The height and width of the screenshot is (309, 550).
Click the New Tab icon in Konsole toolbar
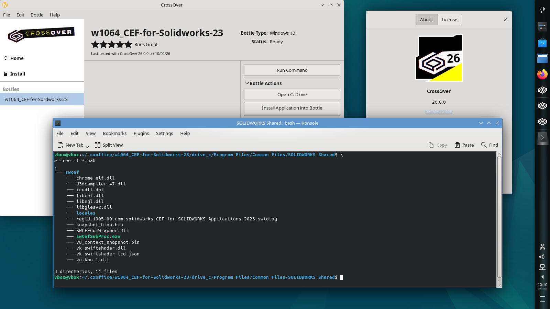60,145
